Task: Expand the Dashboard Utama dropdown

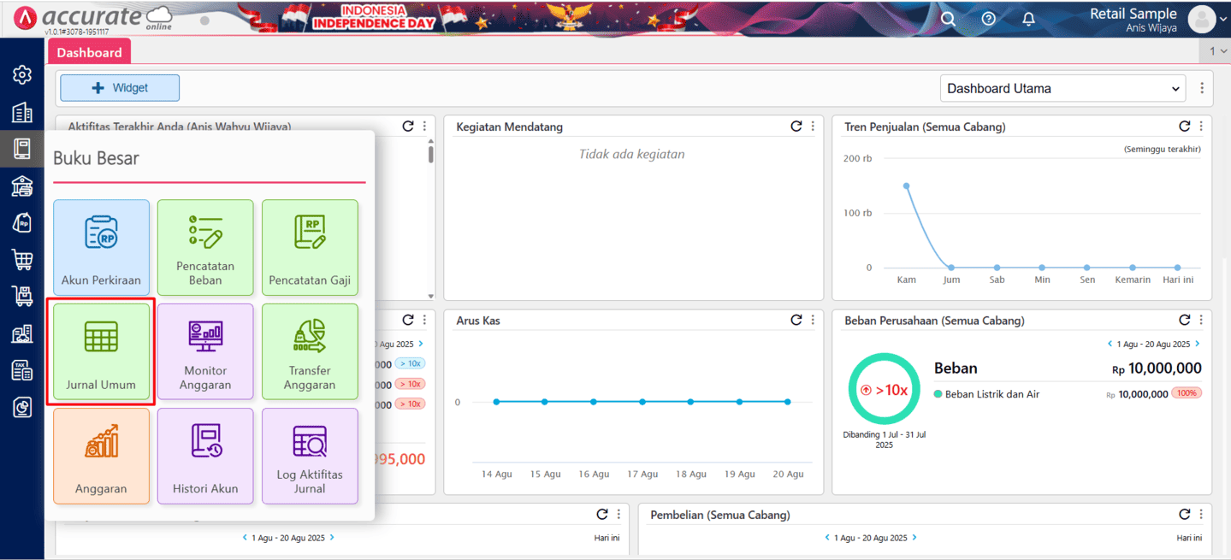Action: (1062, 88)
